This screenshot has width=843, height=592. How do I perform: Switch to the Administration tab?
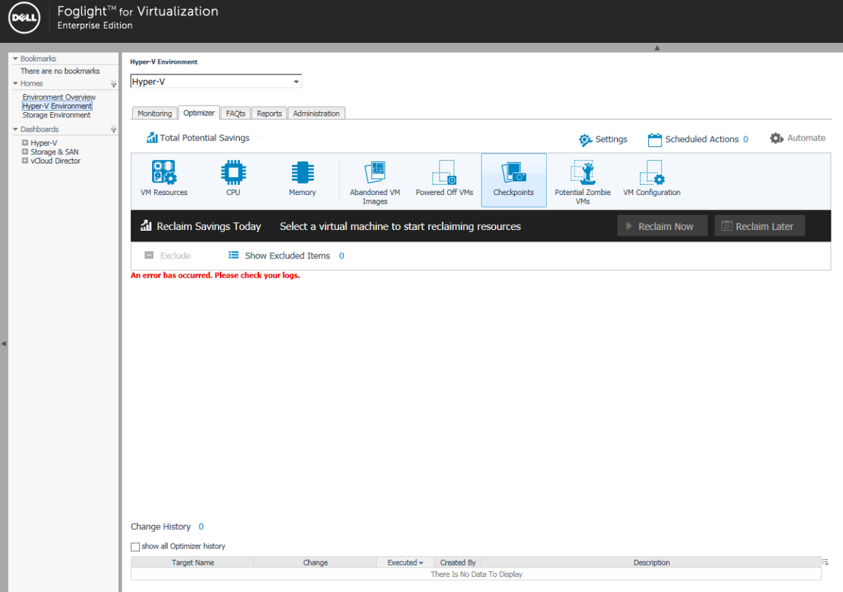pos(316,114)
